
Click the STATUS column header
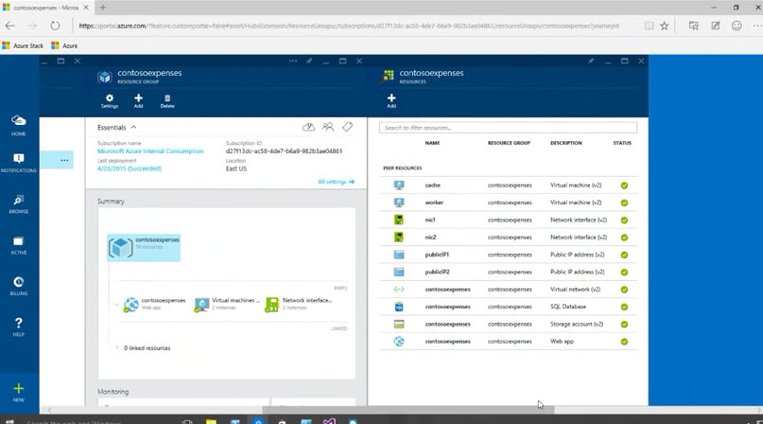pos(622,143)
